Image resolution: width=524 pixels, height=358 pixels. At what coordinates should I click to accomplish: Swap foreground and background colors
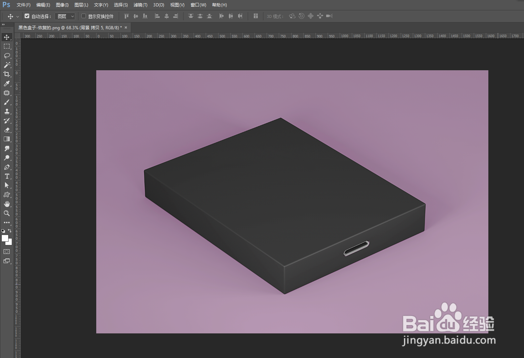[x=10, y=231]
